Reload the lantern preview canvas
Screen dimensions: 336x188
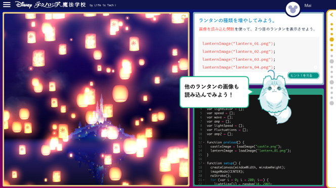[x=183, y=17]
